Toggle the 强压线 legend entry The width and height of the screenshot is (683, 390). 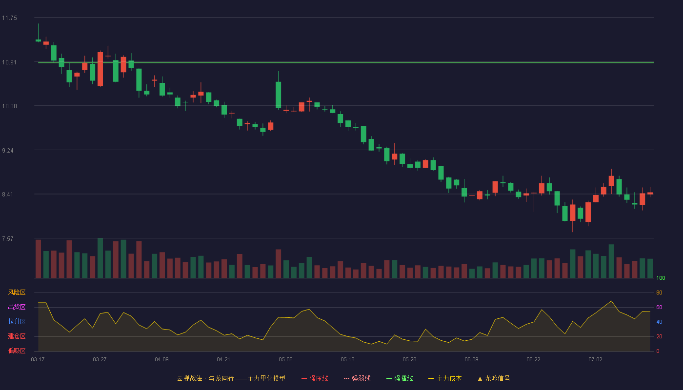click(x=315, y=378)
